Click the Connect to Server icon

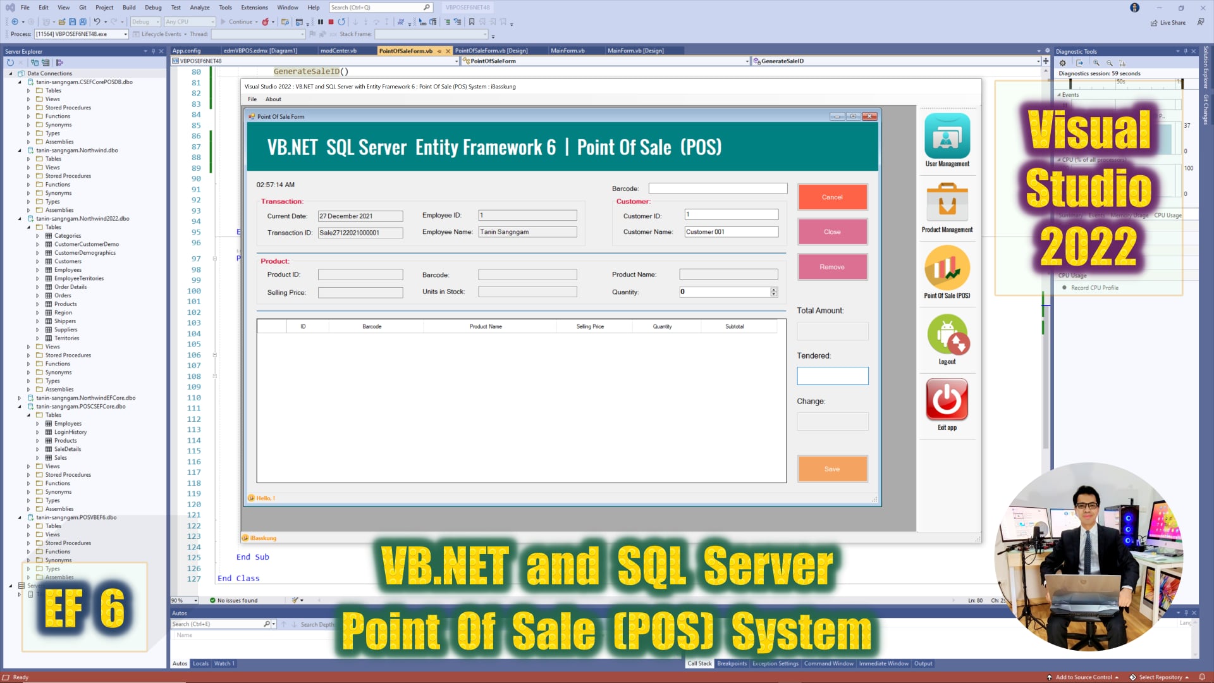click(x=46, y=63)
